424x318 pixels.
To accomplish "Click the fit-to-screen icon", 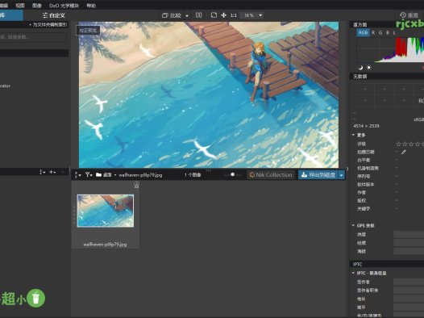I will click(x=214, y=15).
